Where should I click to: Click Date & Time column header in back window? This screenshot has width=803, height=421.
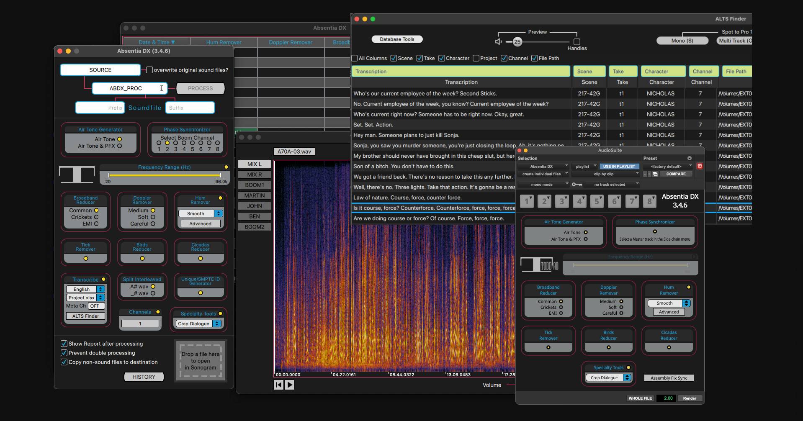pyautogui.click(x=157, y=42)
